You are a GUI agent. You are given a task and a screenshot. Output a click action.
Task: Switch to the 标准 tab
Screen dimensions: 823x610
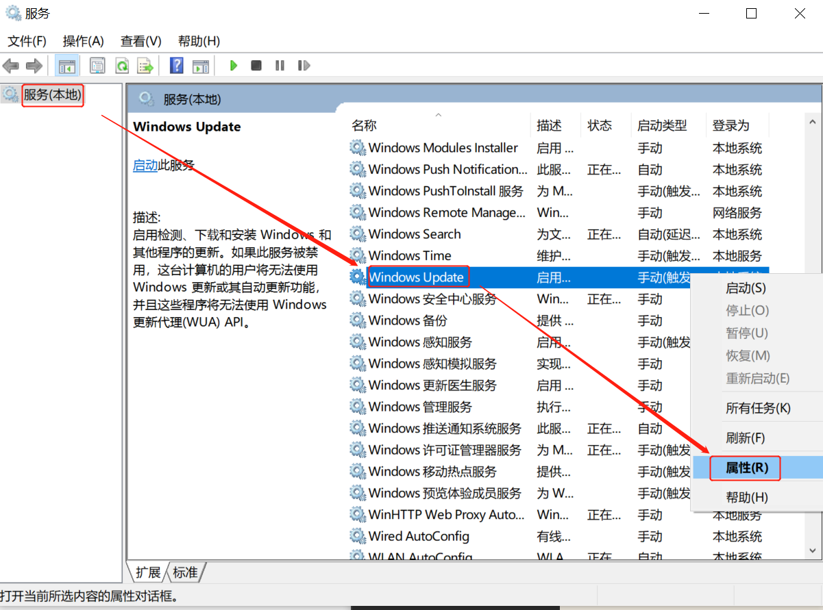(x=185, y=572)
